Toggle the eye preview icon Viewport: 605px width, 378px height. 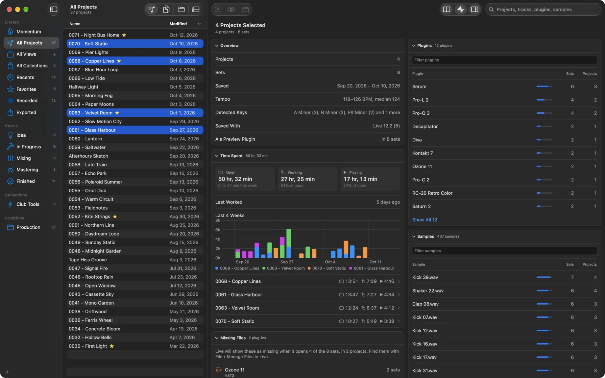[x=231, y=10]
